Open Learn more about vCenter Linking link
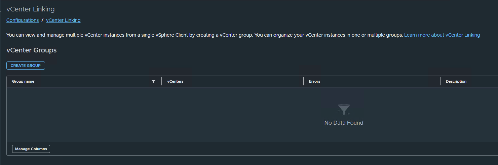Screen dimensions: 498x165 tap(442, 35)
